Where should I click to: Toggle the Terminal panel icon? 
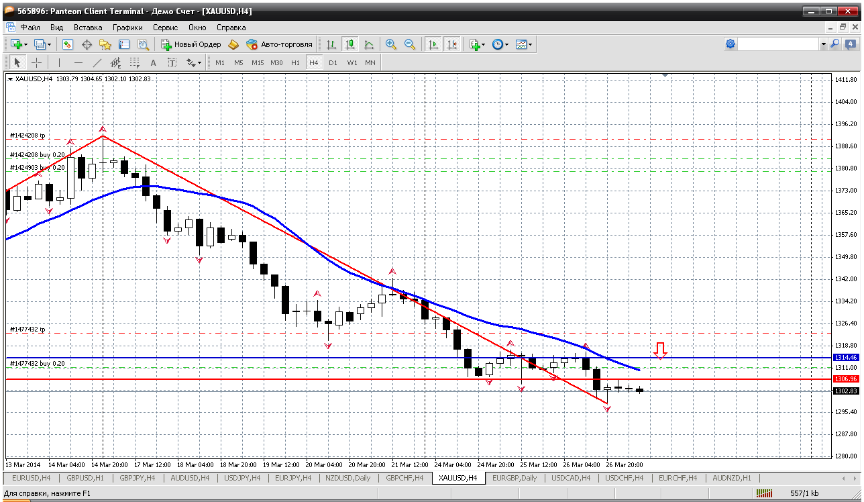124,44
